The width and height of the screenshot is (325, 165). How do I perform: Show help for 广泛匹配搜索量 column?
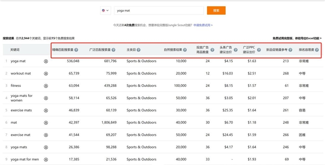point(114,50)
